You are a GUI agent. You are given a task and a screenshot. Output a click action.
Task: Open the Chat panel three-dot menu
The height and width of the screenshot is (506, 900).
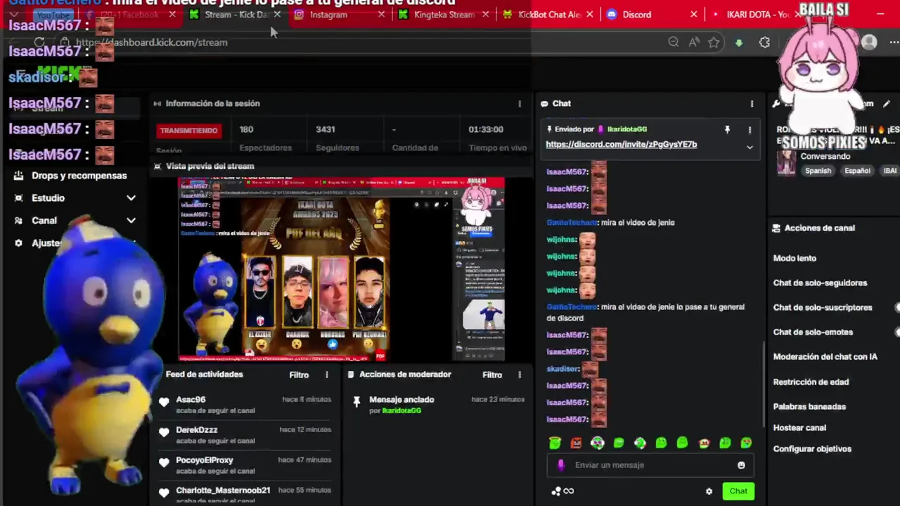click(x=752, y=104)
